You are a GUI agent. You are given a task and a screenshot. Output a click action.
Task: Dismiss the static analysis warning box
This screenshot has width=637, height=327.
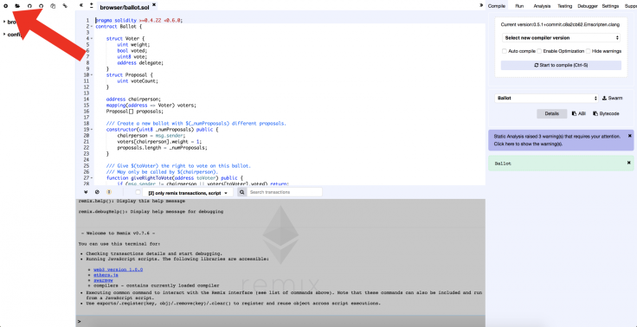pos(630,136)
